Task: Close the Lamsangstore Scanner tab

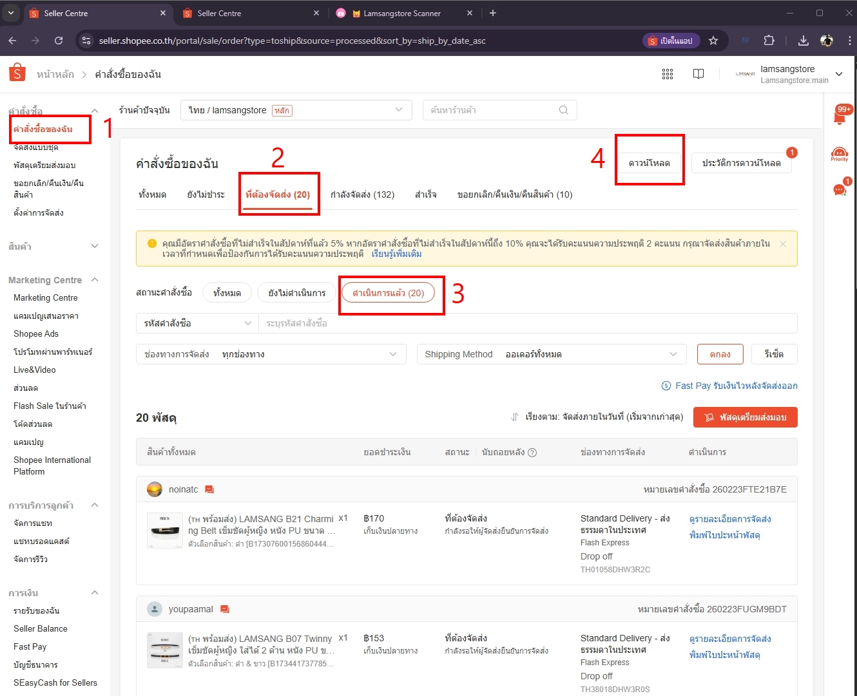Action: tap(470, 13)
